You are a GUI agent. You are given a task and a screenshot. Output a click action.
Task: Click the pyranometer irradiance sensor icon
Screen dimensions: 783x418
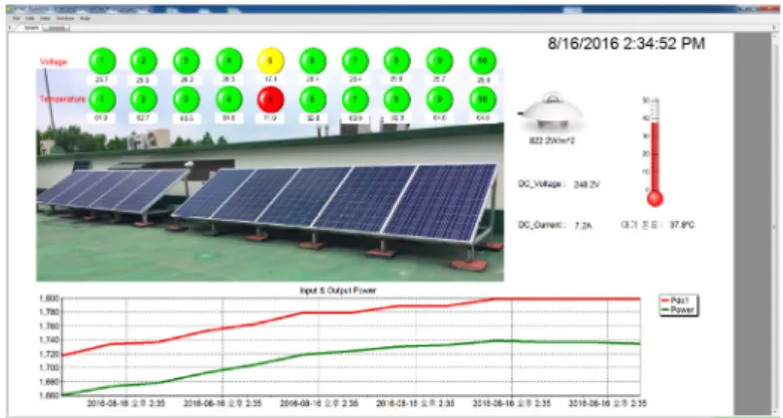(x=551, y=112)
